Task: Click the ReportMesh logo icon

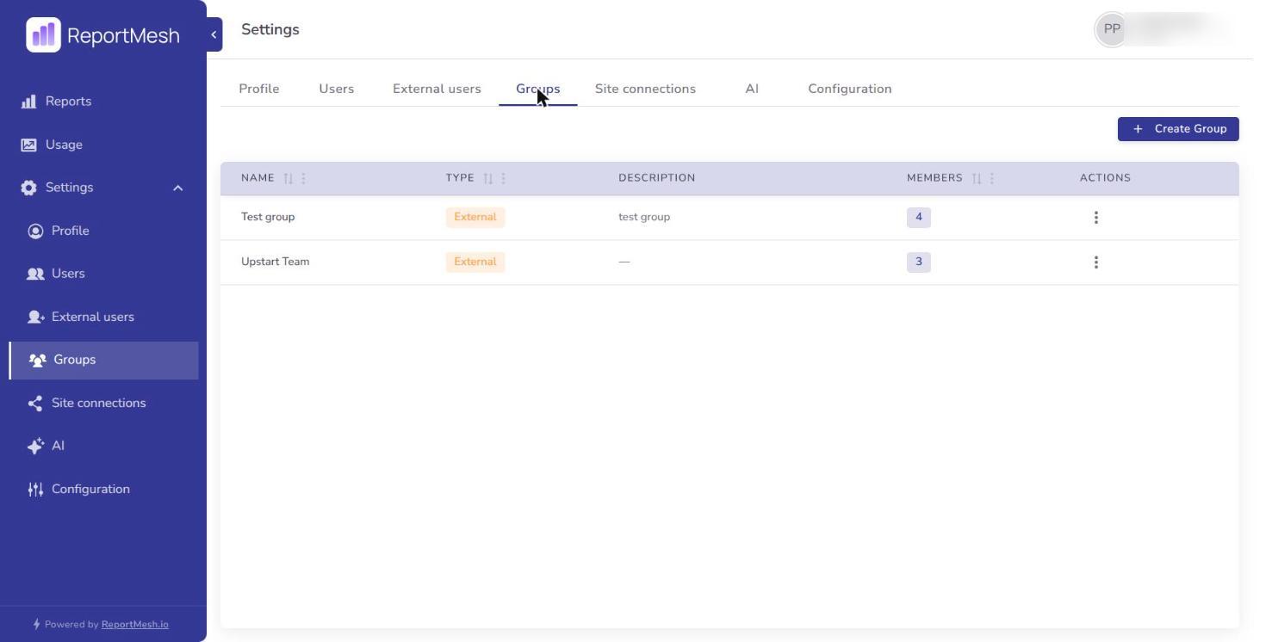Action: (x=43, y=35)
